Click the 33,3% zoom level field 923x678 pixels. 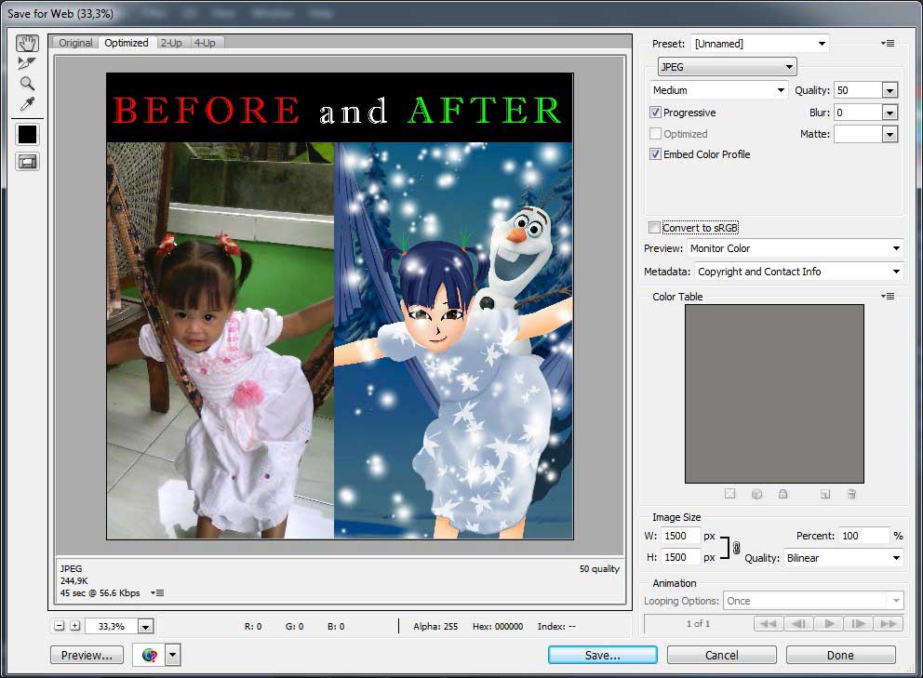pos(112,626)
